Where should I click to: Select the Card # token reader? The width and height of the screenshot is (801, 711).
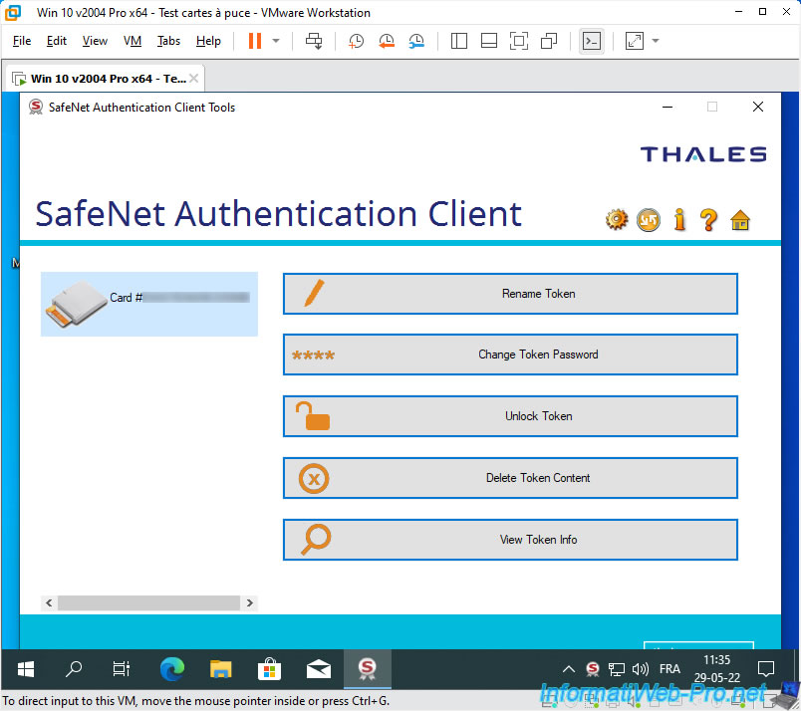[x=149, y=304]
